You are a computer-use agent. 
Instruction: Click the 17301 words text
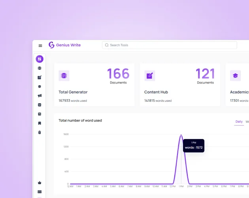pyautogui.click(x=240, y=101)
